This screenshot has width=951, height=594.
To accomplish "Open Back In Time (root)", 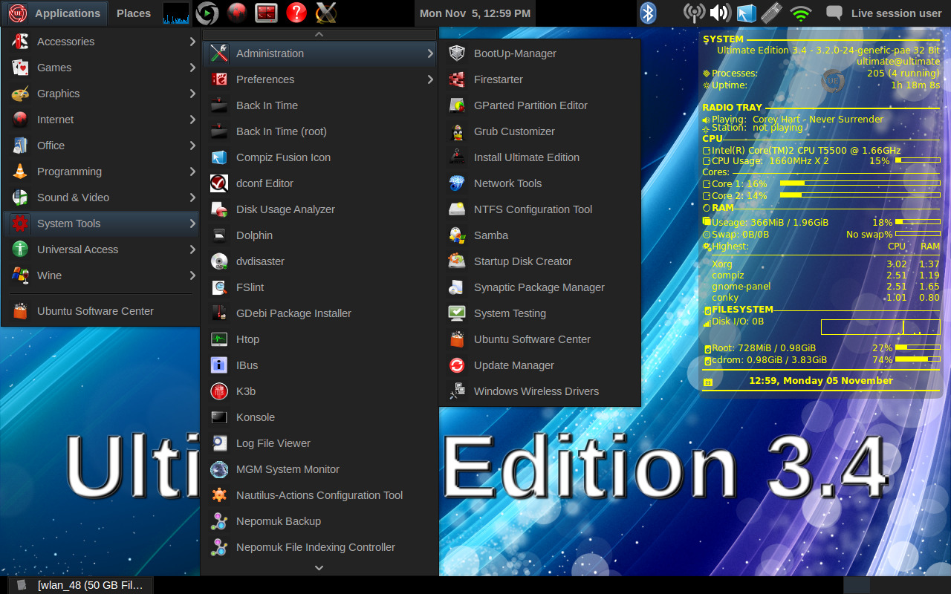I will click(319, 131).
